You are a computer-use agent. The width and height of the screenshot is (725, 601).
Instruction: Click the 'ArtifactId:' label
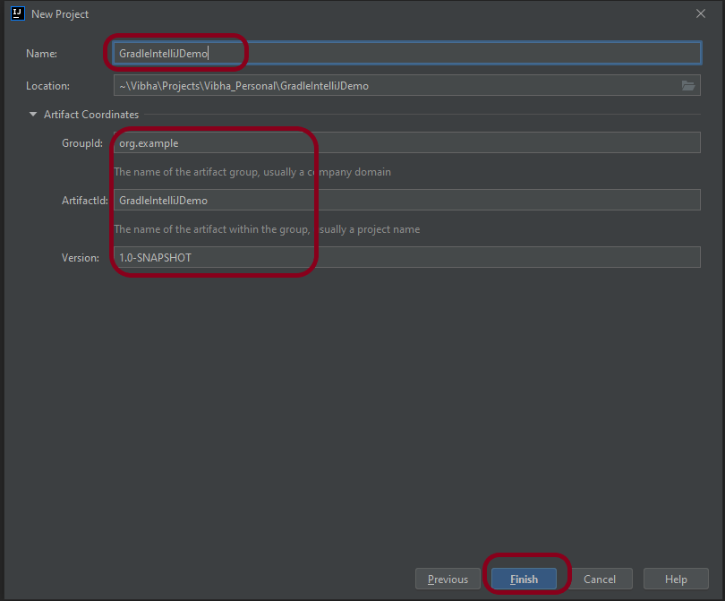point(78,200)
